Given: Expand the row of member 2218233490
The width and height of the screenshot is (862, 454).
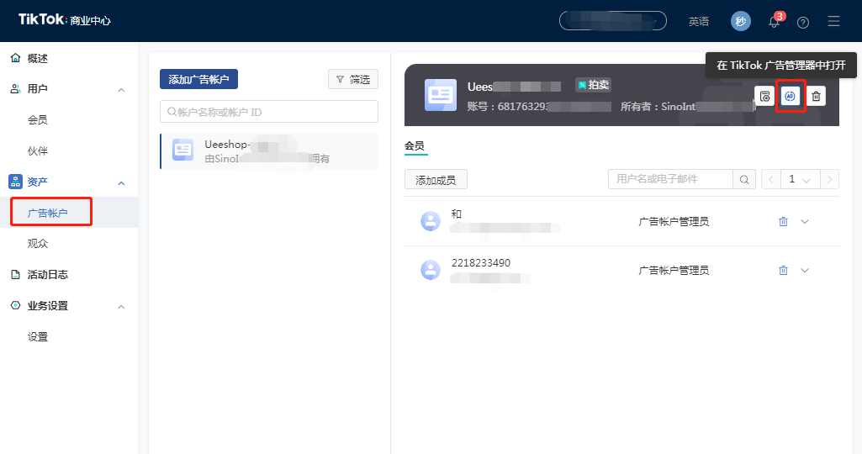Looking at the screenshot, I should coord(805,271).
